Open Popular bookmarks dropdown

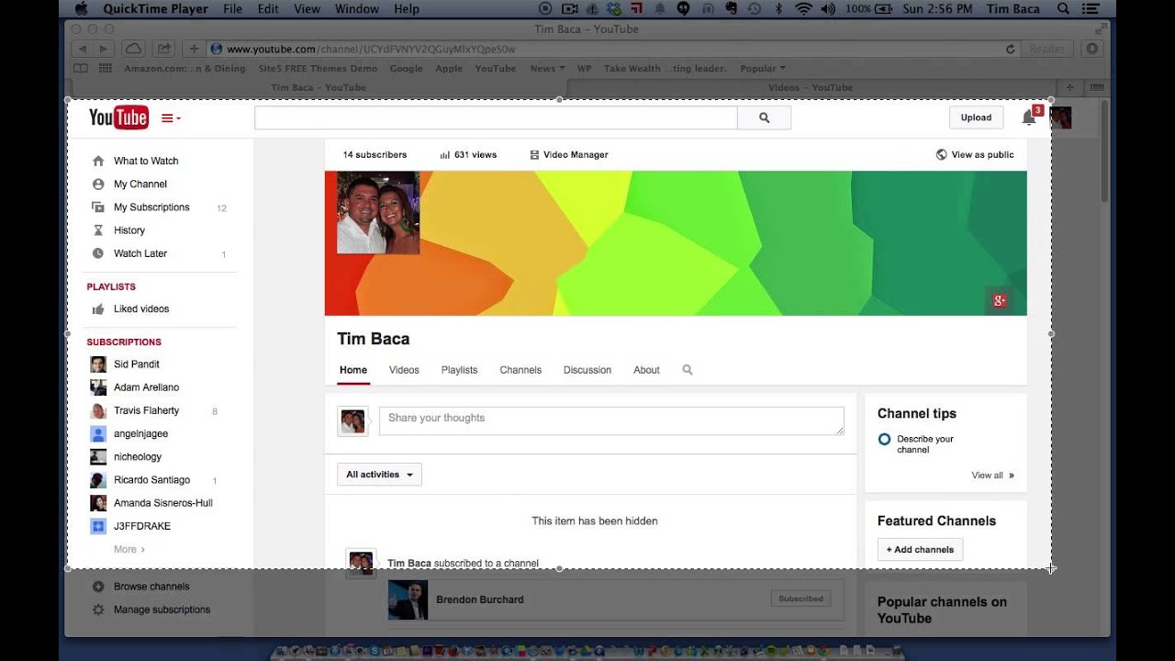click(763, 68)
